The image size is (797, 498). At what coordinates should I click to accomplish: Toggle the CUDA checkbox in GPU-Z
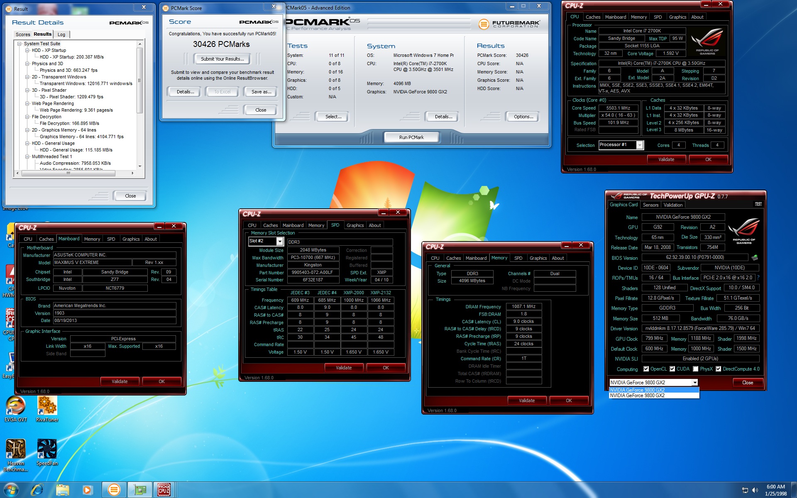pyautogui.click(x=672, y=369)
